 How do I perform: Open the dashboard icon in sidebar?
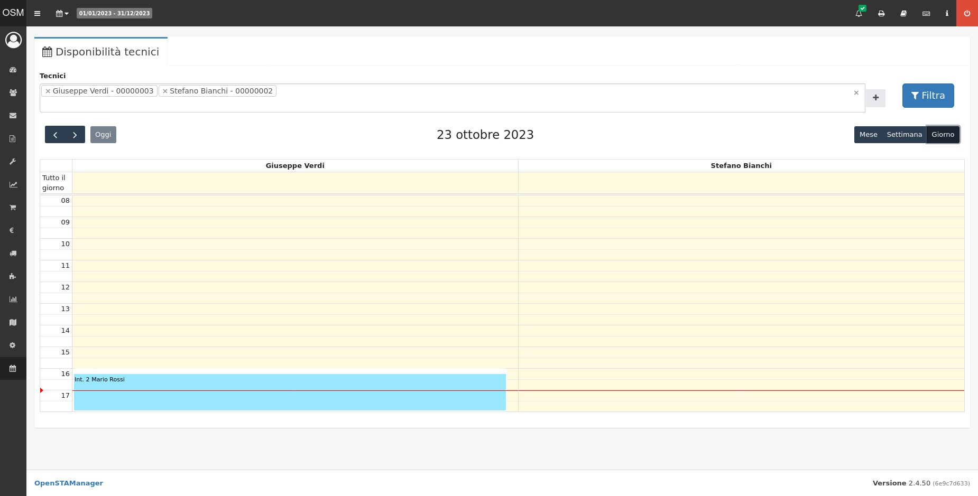[x=13, y=70]
